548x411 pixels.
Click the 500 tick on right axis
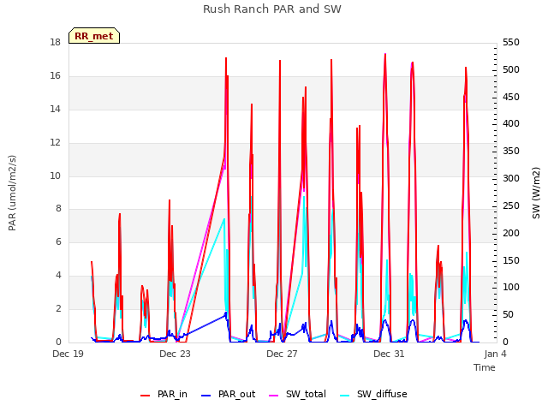point(511,70)
